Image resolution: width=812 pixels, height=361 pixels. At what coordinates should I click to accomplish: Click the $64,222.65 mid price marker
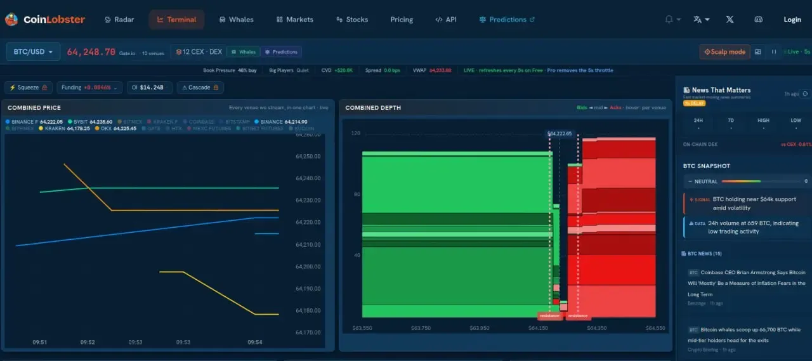(x=560, y=134)
